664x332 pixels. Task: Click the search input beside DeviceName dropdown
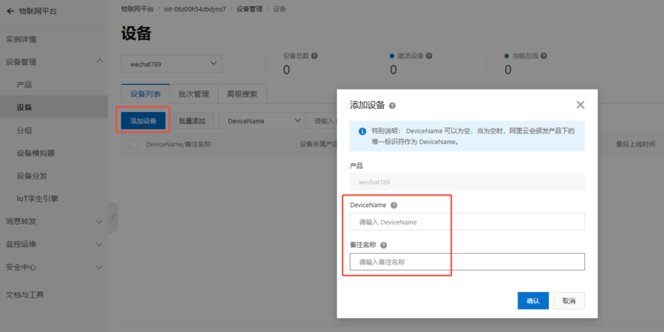click(322, 121)
